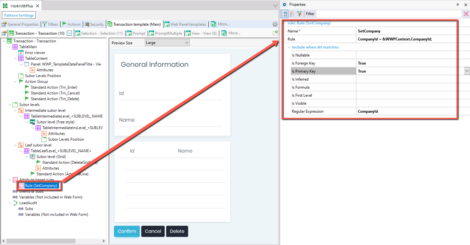Click the Confirm button
This screenshot has width=470, height=245.
click(126, 231)
